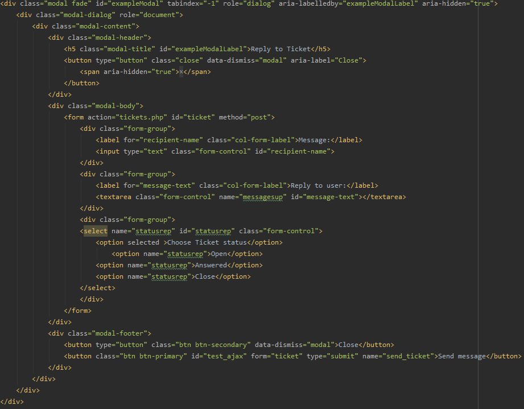Click the id="test_ajax" attribute

[219, 356]
